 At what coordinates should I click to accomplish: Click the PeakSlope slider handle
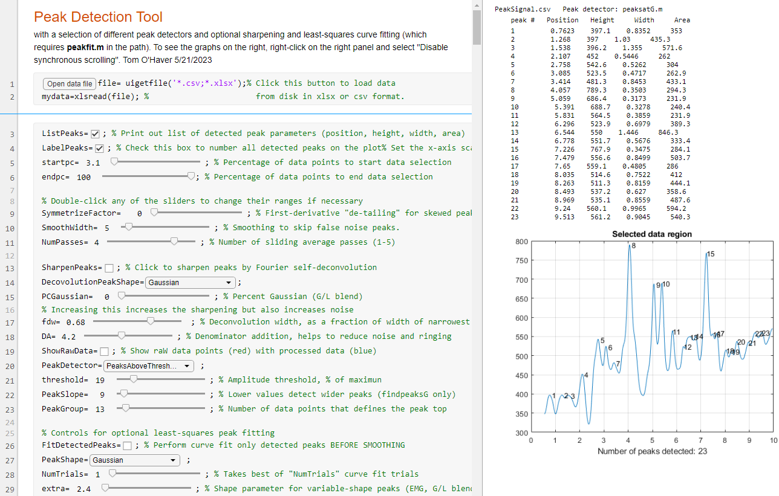coord(124,394)
